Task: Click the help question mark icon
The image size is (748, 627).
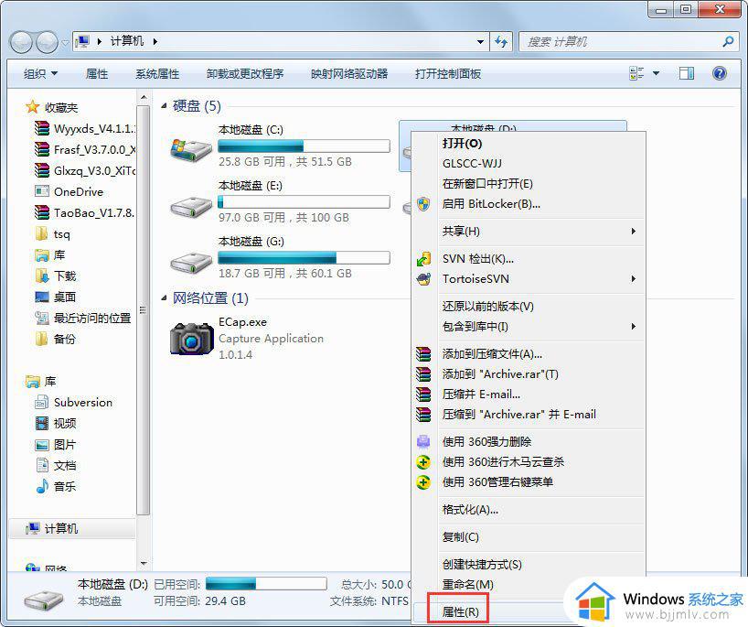Action: [720, 73]
